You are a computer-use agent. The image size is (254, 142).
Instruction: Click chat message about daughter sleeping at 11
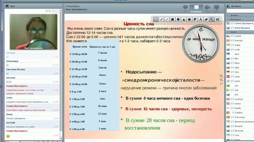(20, 127)
